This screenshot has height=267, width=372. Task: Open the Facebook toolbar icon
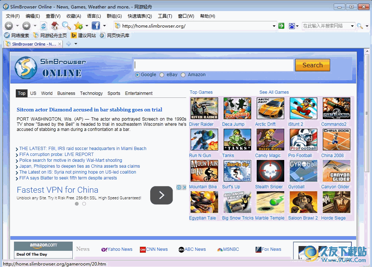(x=96, y=26)
